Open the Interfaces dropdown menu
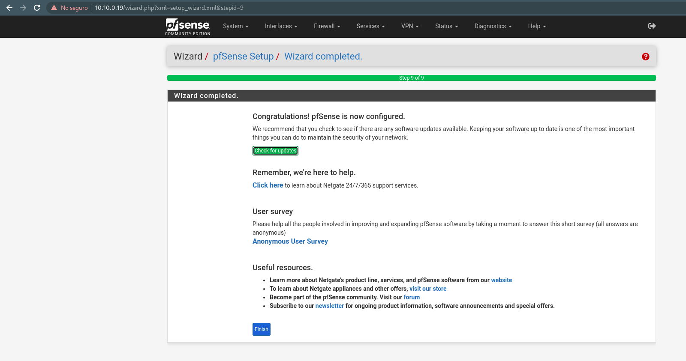Viewport: 686px width, 361px height. pyautogui.click(x=281, y=26)
